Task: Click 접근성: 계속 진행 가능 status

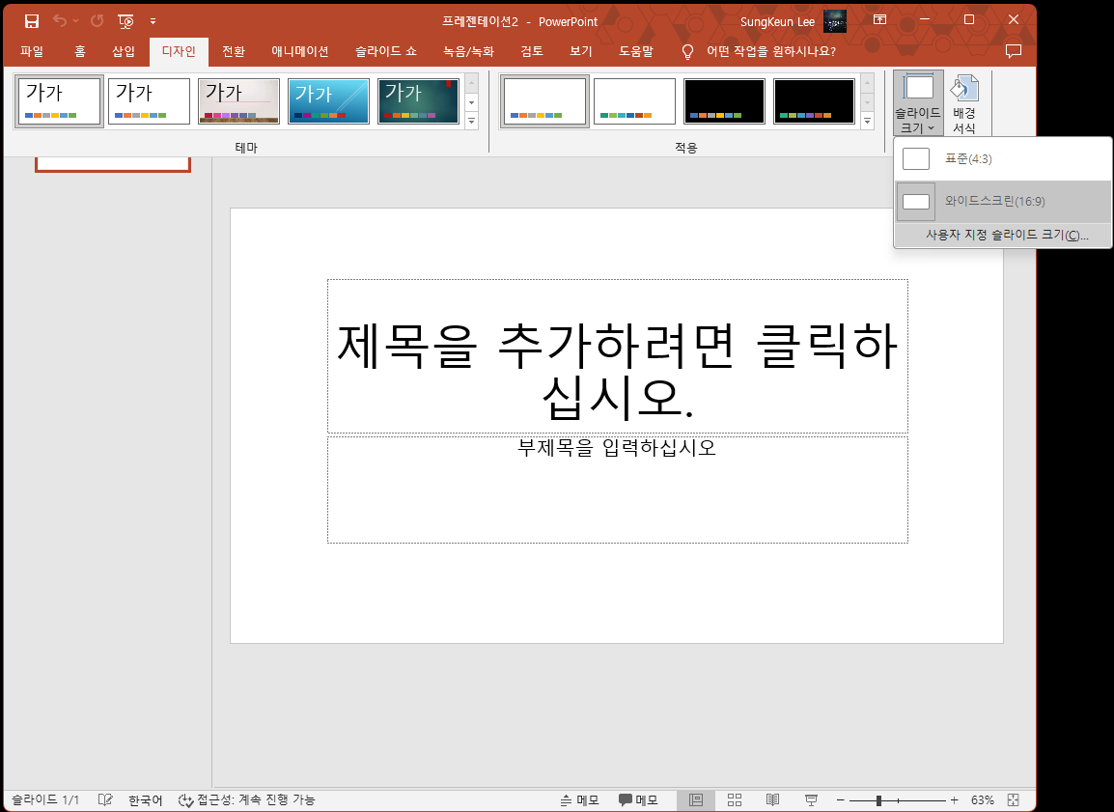Action: 246,799
